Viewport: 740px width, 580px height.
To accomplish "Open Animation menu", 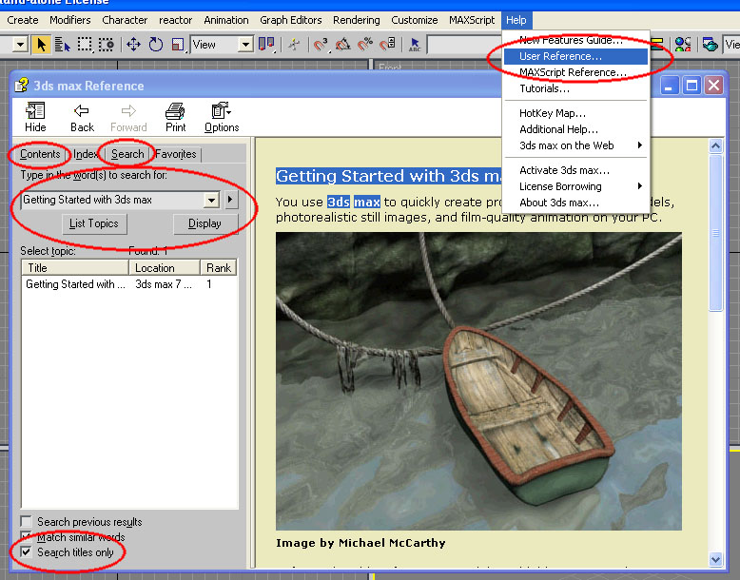I will [x=226, y=20].
